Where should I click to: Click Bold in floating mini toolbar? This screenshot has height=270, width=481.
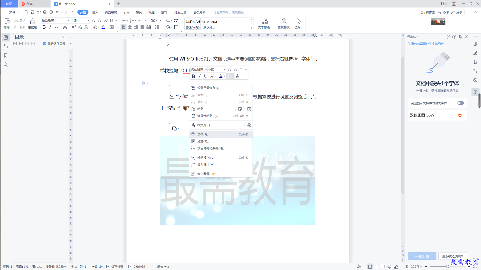coord(193,76)
